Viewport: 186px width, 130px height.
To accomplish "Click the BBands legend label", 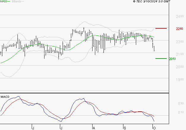I will click(x=17, y=1).
